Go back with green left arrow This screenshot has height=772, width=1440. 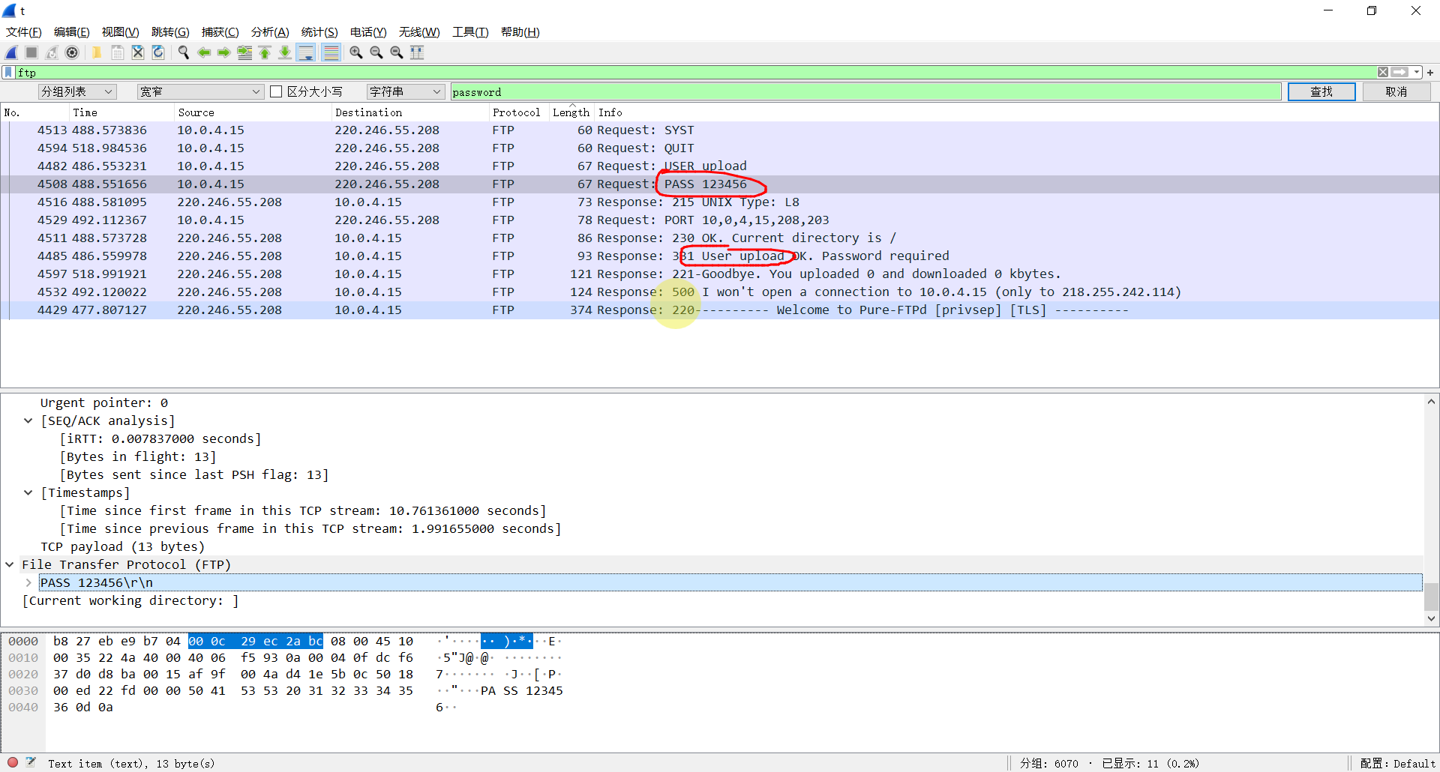(x=204, y=52)
